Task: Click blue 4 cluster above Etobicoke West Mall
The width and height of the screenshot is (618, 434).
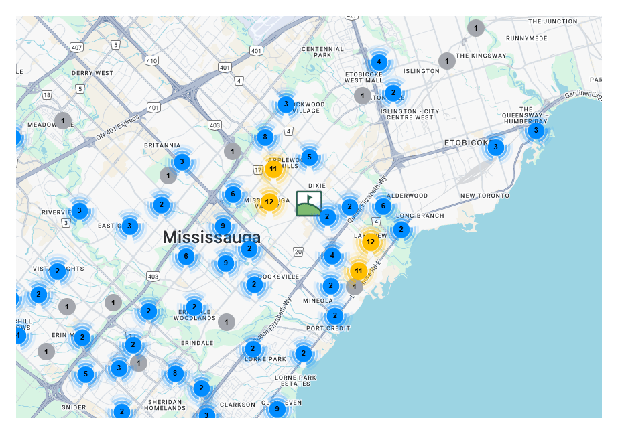Action: (x=379, y=62)
